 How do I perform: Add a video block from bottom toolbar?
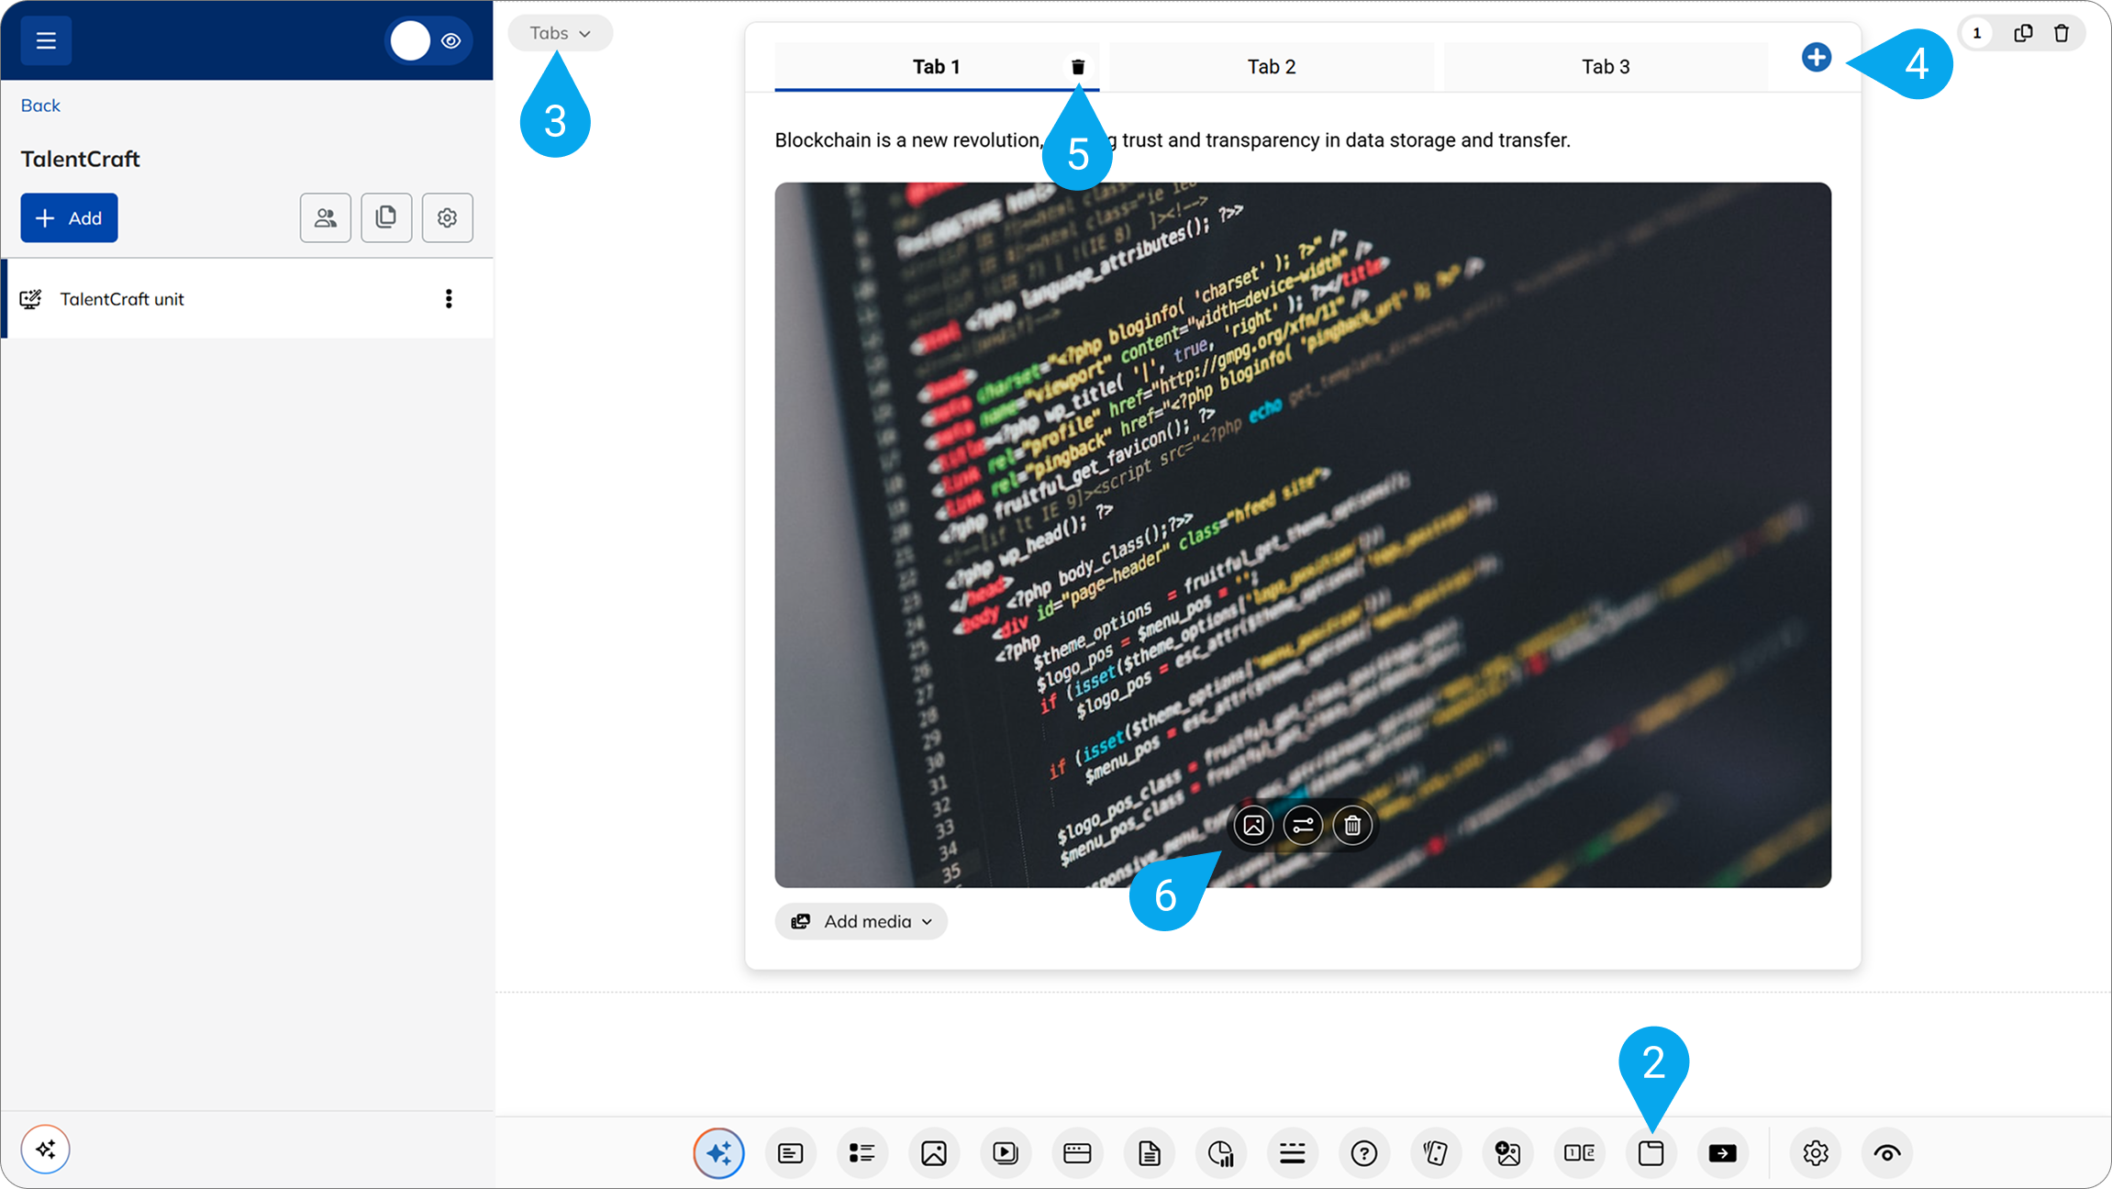point(1005,1153)
